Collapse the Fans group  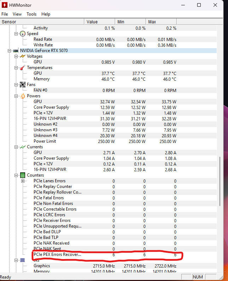16,85
